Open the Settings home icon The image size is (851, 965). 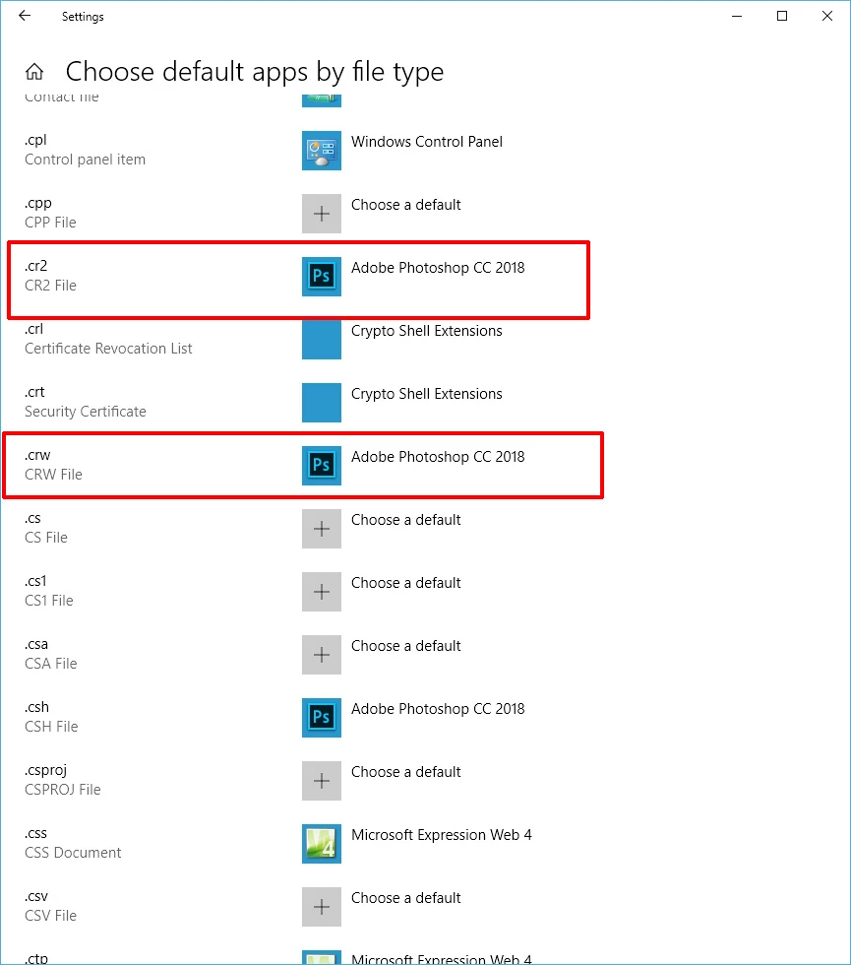coord(34,72)
